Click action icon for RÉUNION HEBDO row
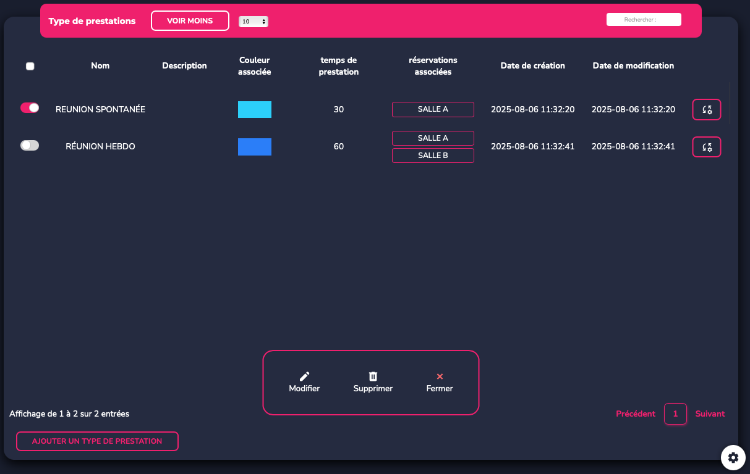The image size is (750, 474). coord(706,147)
